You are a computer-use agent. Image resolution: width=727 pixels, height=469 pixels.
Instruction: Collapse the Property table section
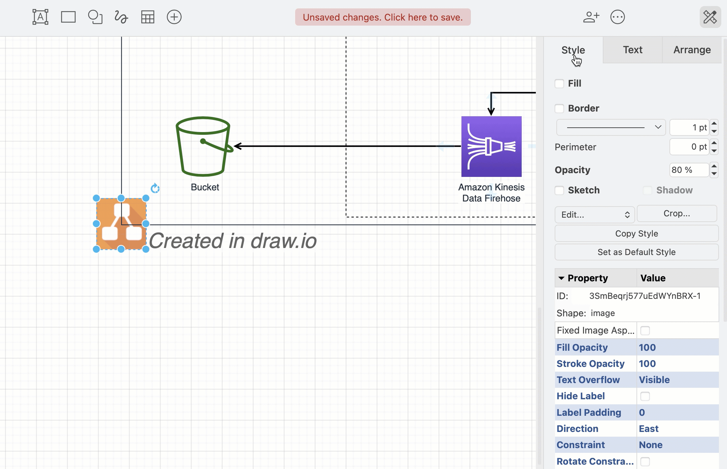tap(562, 278)
